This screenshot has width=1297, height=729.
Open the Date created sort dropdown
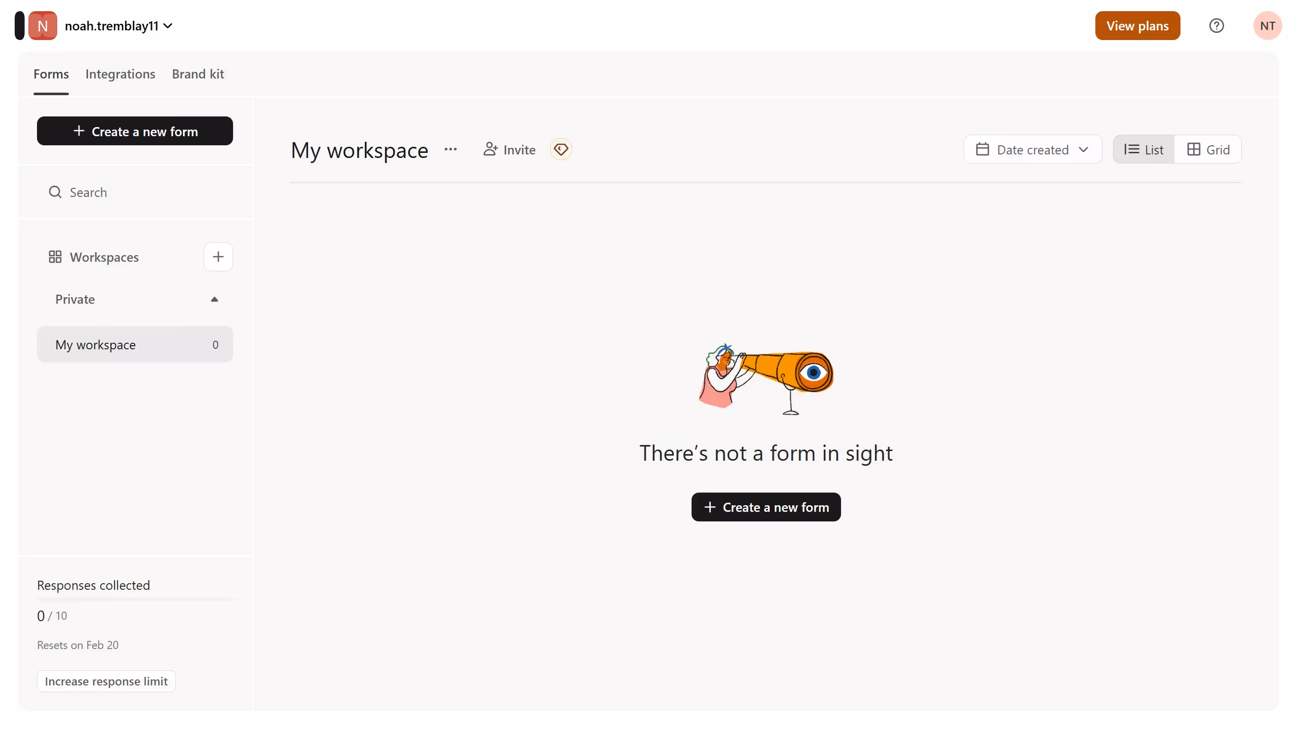(1032, 149)
